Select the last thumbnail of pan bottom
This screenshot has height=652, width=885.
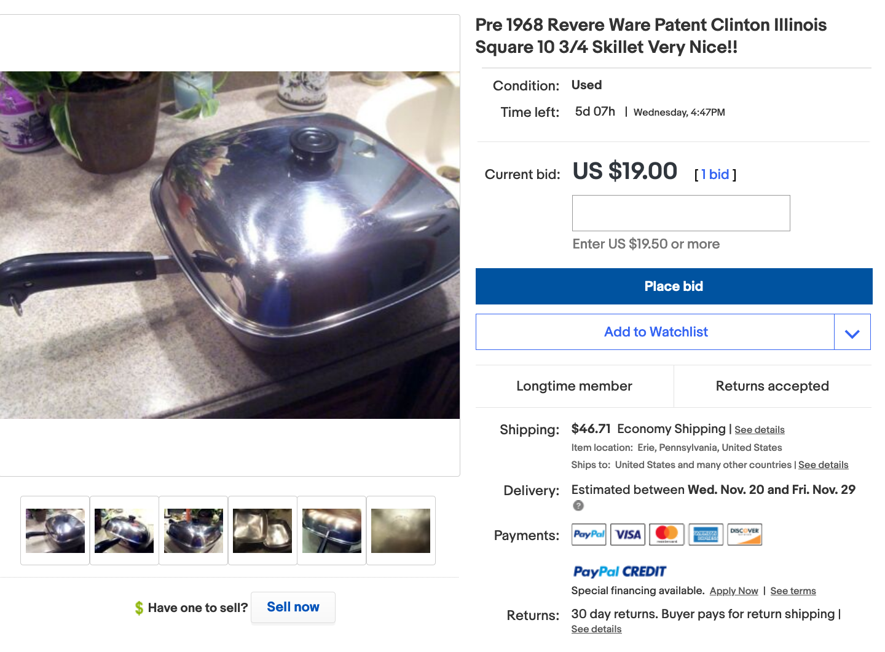coord(401,530)
